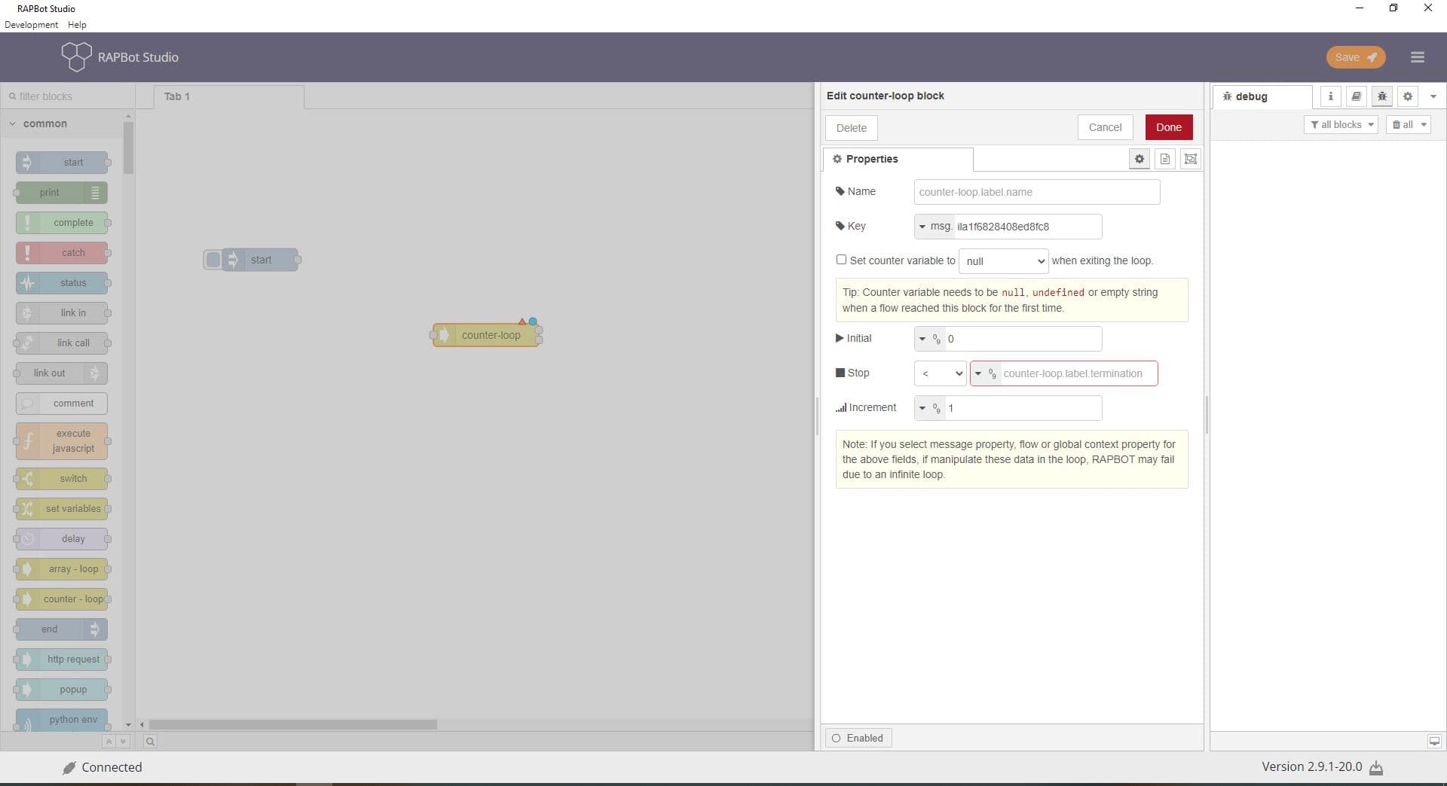The image size is (1447, 786).
Task: Select the Properties tab
Action: tap(898, 159)
